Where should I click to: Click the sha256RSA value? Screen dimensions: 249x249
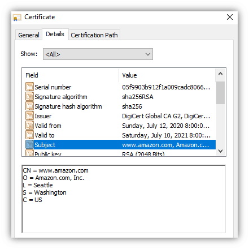point(138,97)
